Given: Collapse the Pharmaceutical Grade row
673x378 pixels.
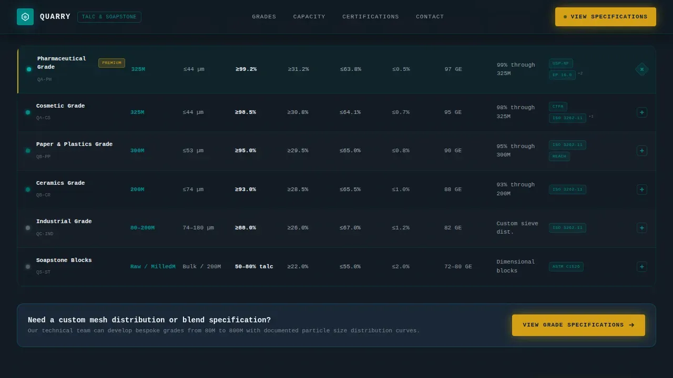Looking at the screenshot, I should coord(642,69).
